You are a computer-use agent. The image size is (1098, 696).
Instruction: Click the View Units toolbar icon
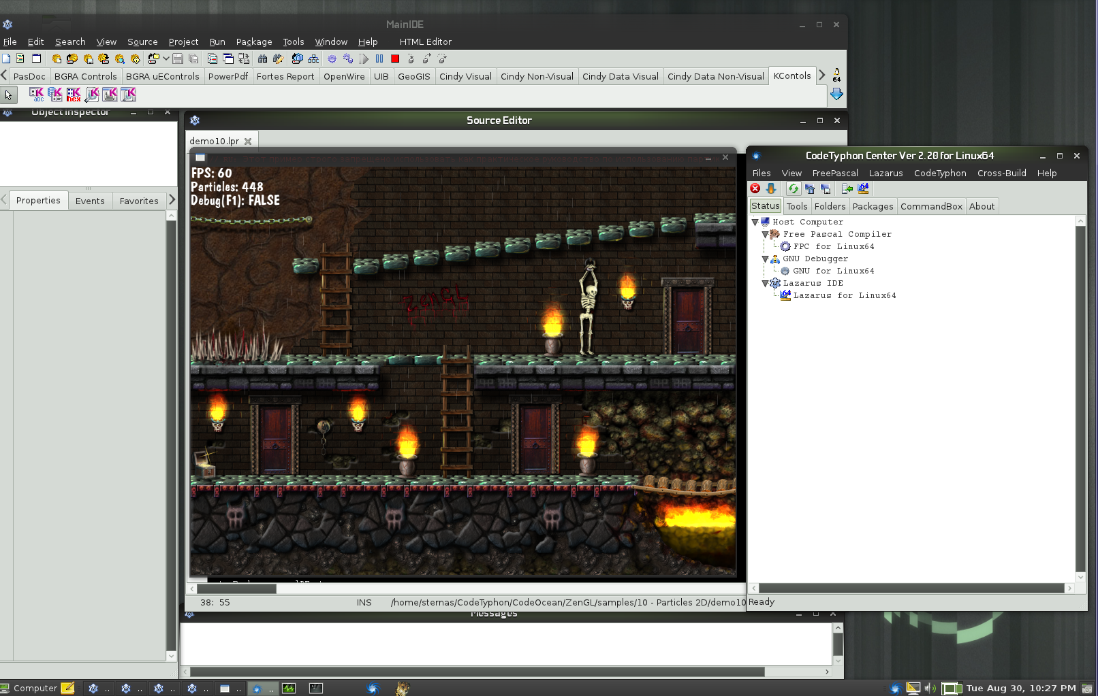[x=213, y=59]
